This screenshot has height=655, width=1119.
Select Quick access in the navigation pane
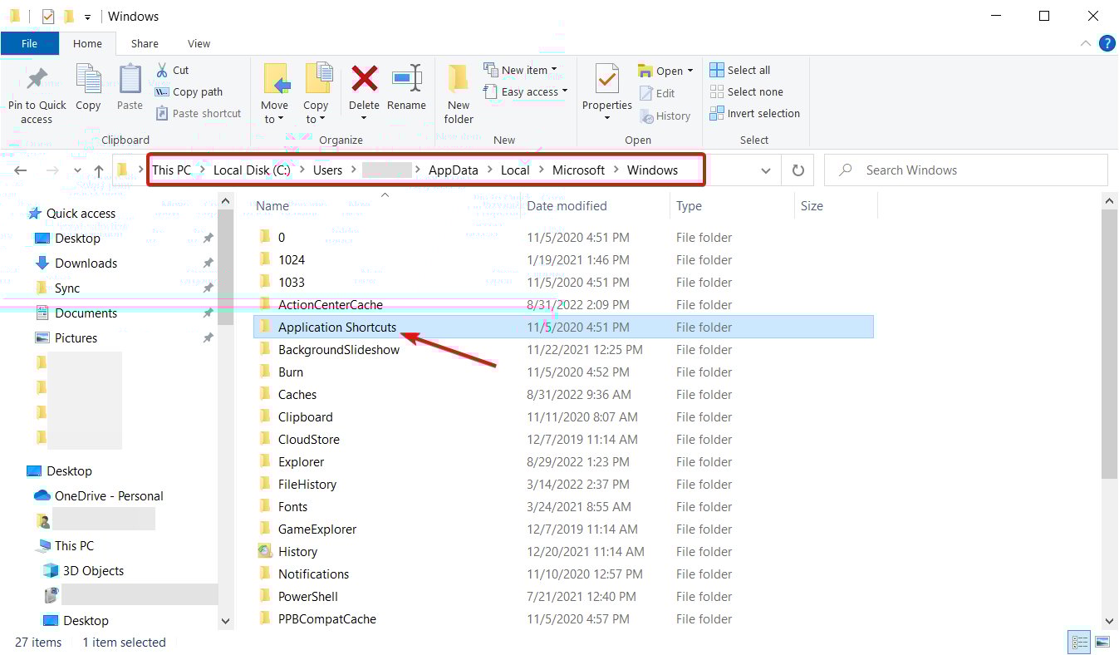pos(81,214)
